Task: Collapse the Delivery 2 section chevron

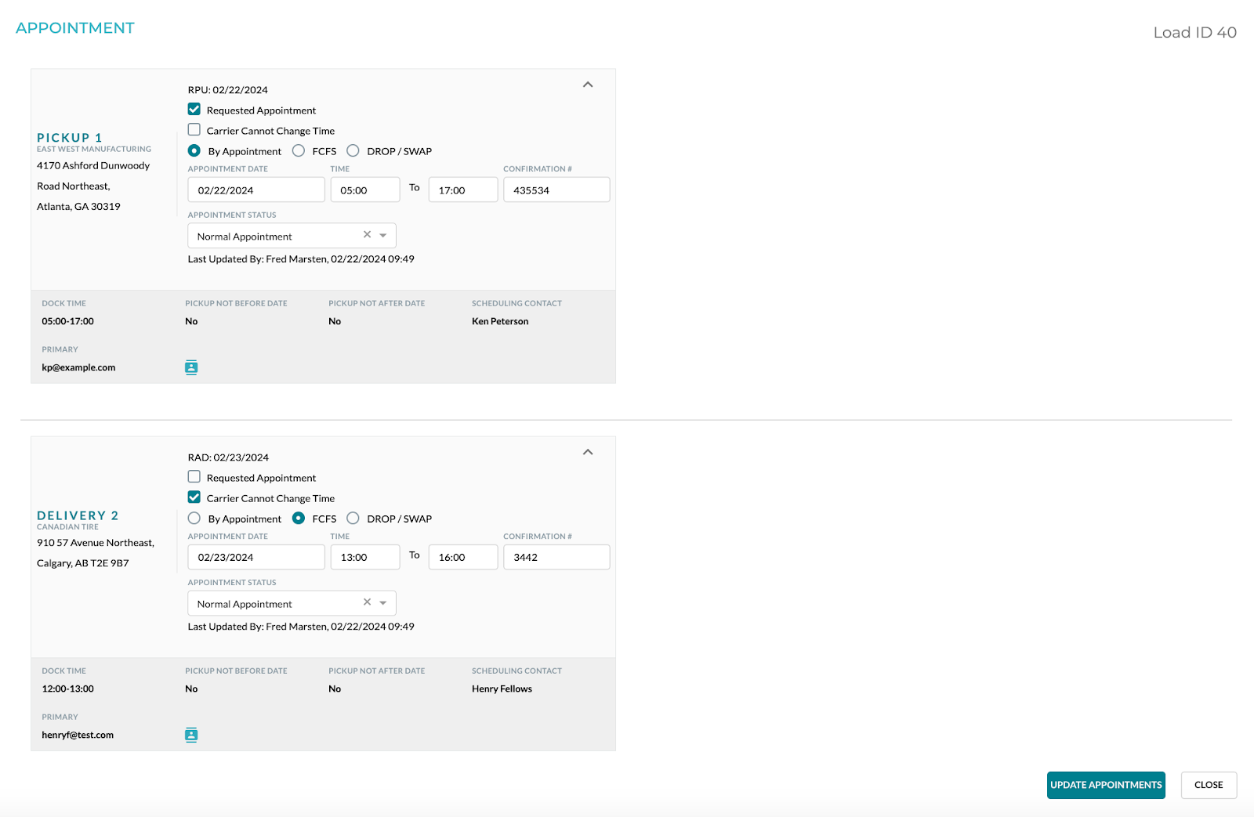Action: pos(588,452)
